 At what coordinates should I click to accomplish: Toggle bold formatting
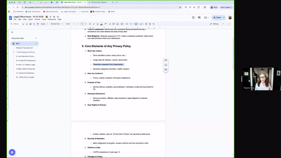[90, 24]
